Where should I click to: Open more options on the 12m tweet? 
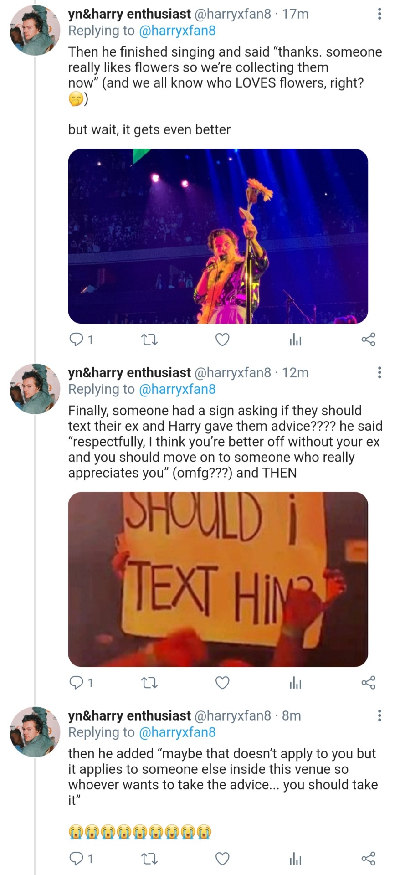(379, 373)
